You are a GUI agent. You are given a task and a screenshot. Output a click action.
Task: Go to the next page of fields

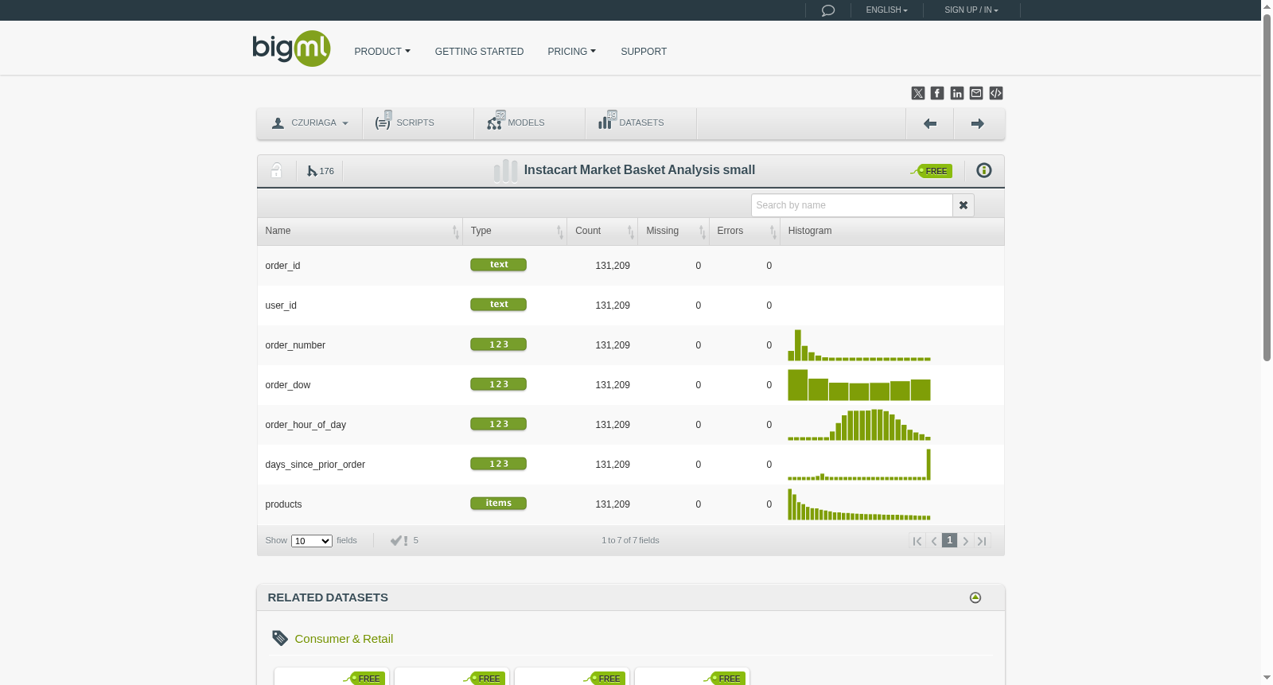(x=966, y=541)
